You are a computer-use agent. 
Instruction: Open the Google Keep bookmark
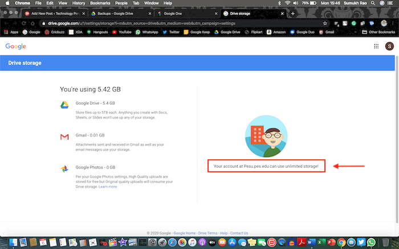point(197,32)
